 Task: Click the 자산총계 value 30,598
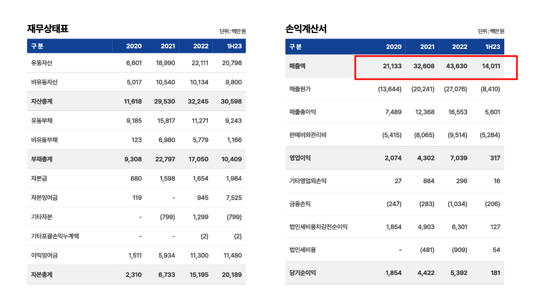231,102
